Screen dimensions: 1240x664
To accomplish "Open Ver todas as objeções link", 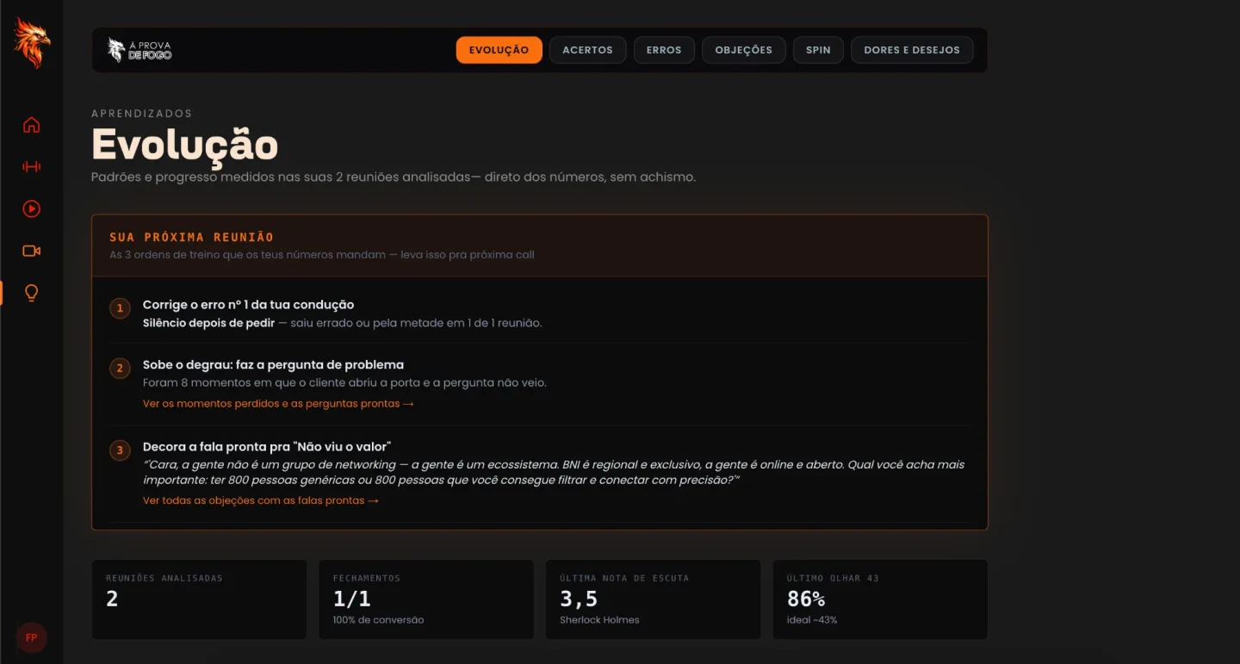I will [261, 500].
